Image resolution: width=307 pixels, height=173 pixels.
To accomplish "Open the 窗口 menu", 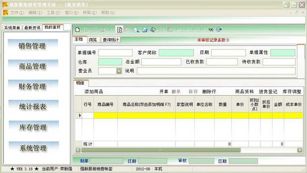I will pos(72,13).
